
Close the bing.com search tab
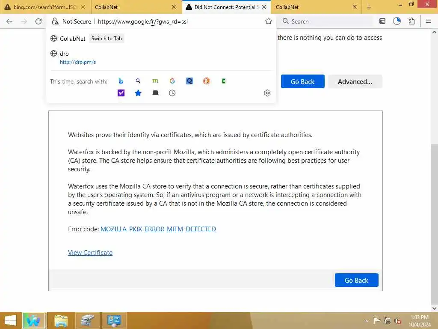pyautogui.click(x=83, y=7)
